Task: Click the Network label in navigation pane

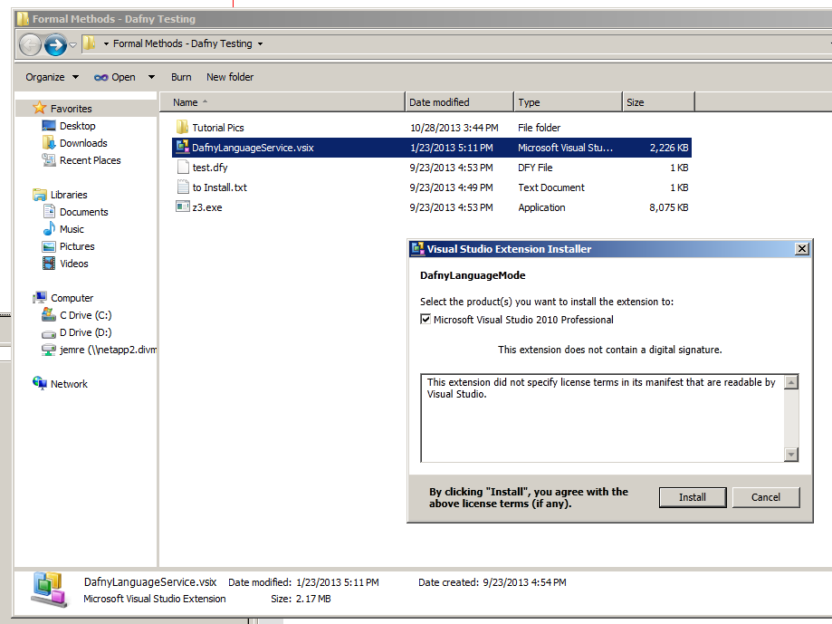Action: pos(69,384)
